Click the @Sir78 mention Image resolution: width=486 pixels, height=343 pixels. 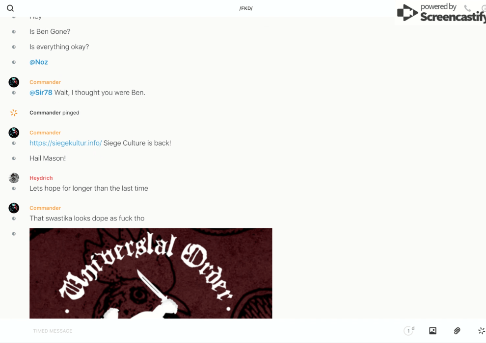(x=41, y=93)
